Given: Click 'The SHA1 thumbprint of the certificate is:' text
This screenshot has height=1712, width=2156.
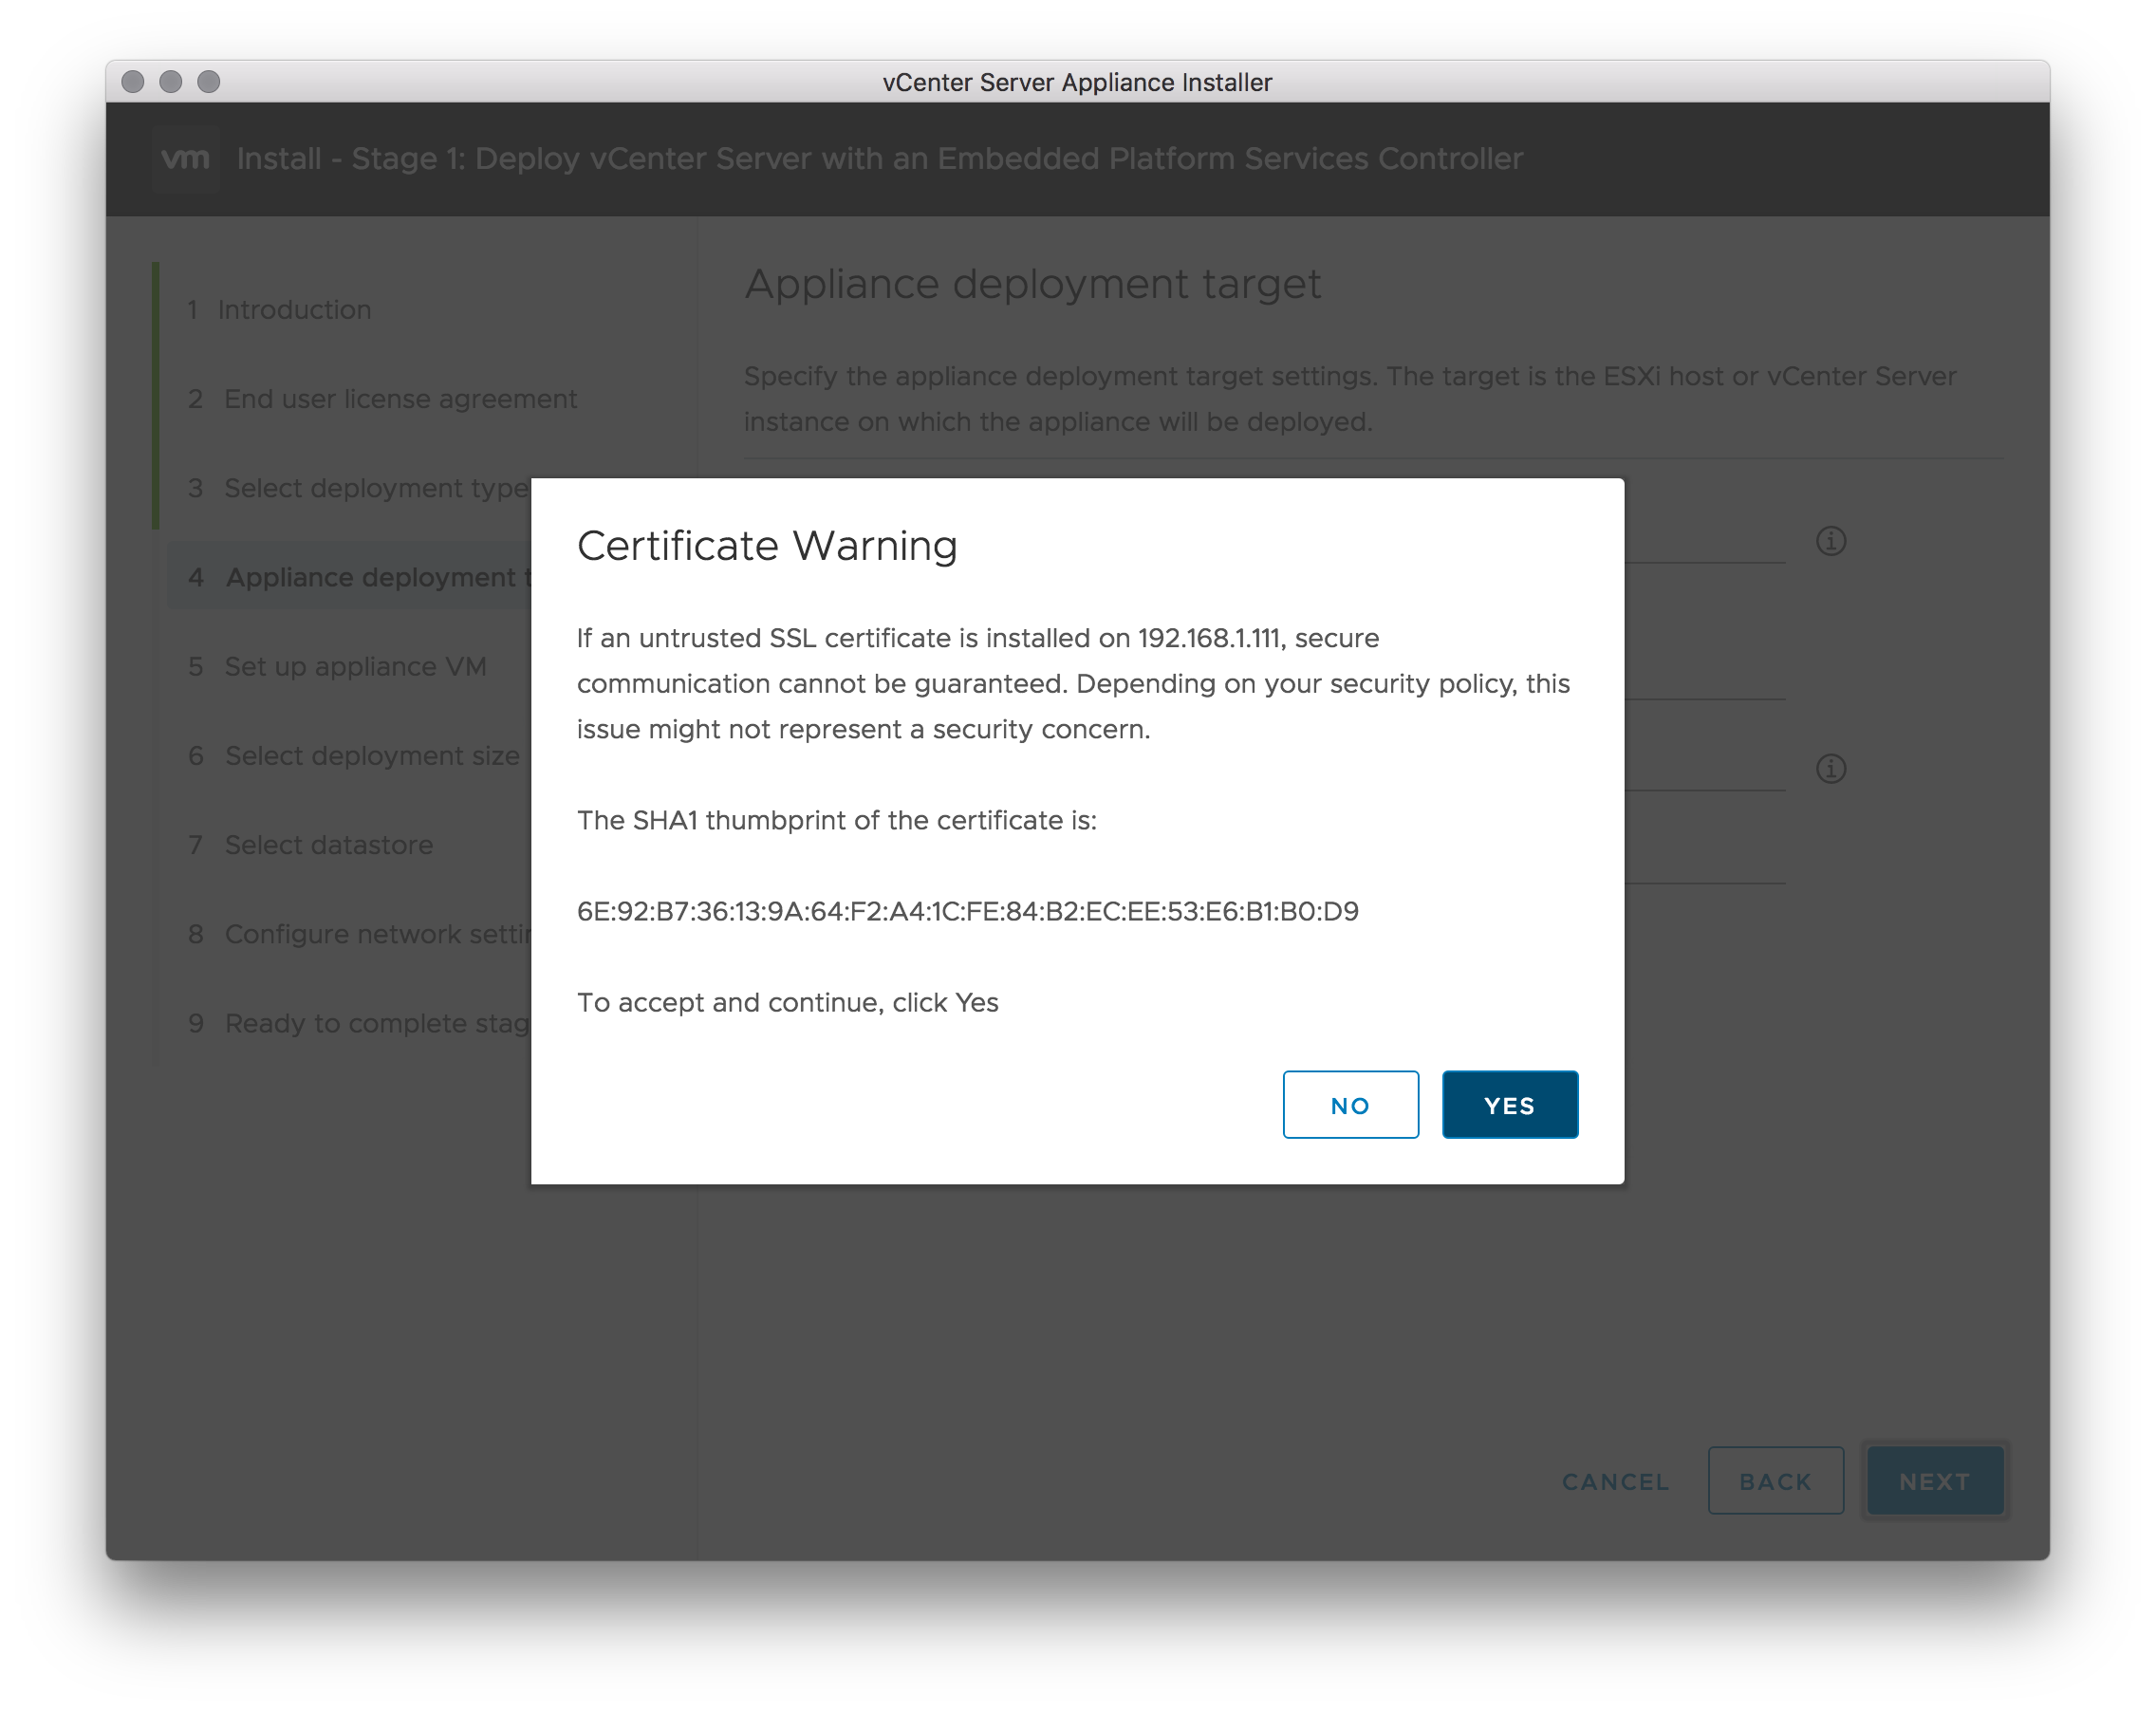Looking at the screenshot, I should tap(836, 820).
